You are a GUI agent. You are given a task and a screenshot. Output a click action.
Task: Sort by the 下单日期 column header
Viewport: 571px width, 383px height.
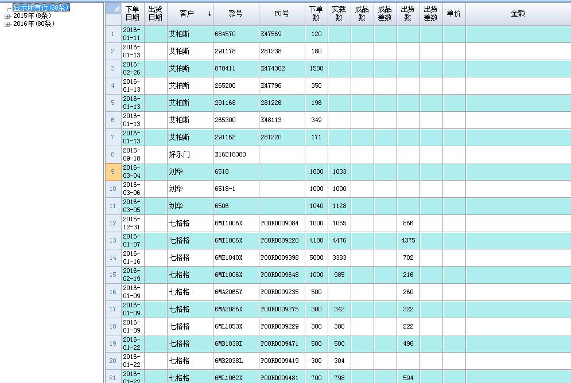coord(133,14)
